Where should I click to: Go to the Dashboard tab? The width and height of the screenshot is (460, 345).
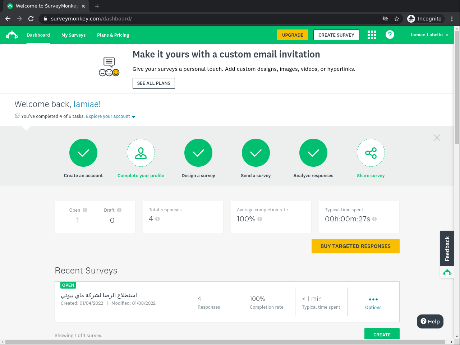click(38, 35)
